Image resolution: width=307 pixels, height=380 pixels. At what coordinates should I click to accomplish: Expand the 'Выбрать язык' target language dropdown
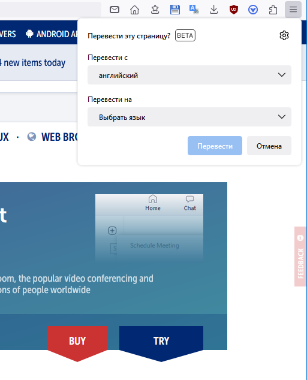189,117
